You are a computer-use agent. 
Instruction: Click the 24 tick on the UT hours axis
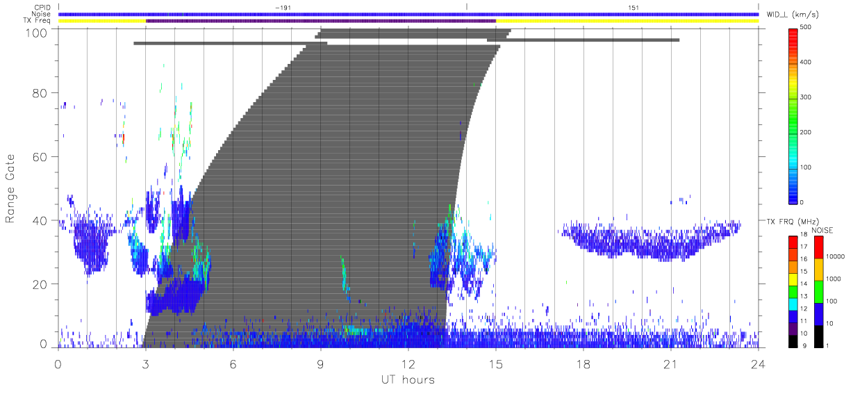coord(758,363)
